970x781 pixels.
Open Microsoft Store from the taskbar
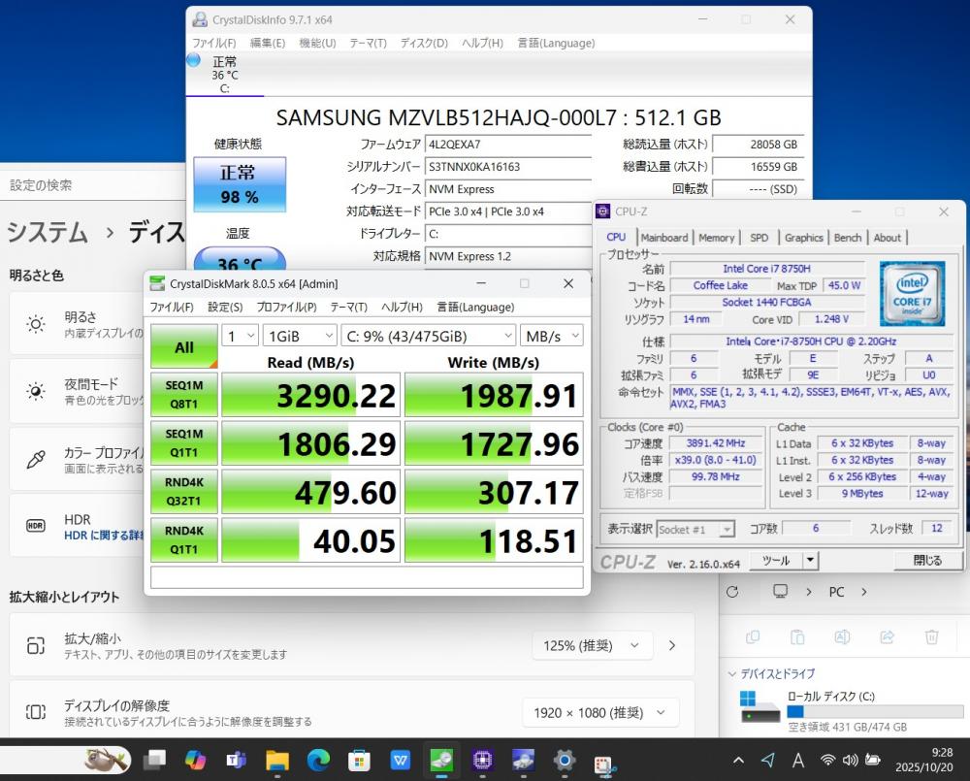pos(360,760)
